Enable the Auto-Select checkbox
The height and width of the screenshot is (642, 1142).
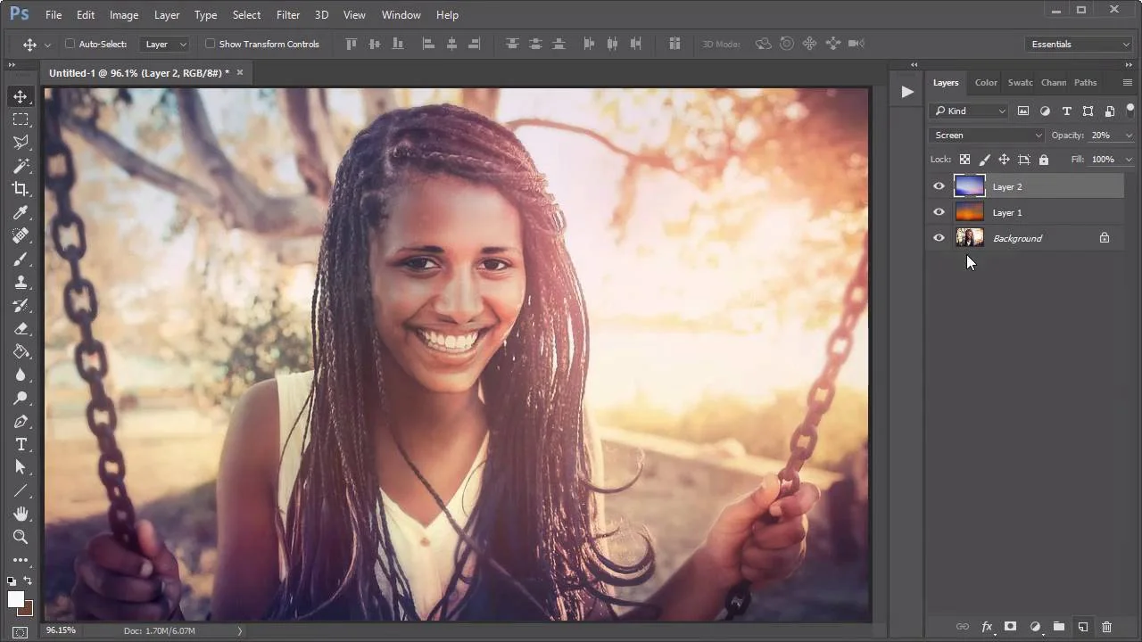(70, 44)
